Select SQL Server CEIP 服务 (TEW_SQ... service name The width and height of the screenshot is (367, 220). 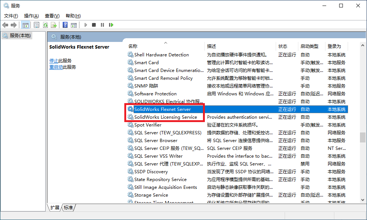[169, 148]
